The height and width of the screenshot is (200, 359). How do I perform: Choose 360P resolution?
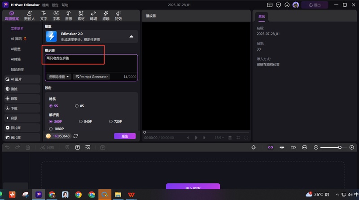pos(56,122)
